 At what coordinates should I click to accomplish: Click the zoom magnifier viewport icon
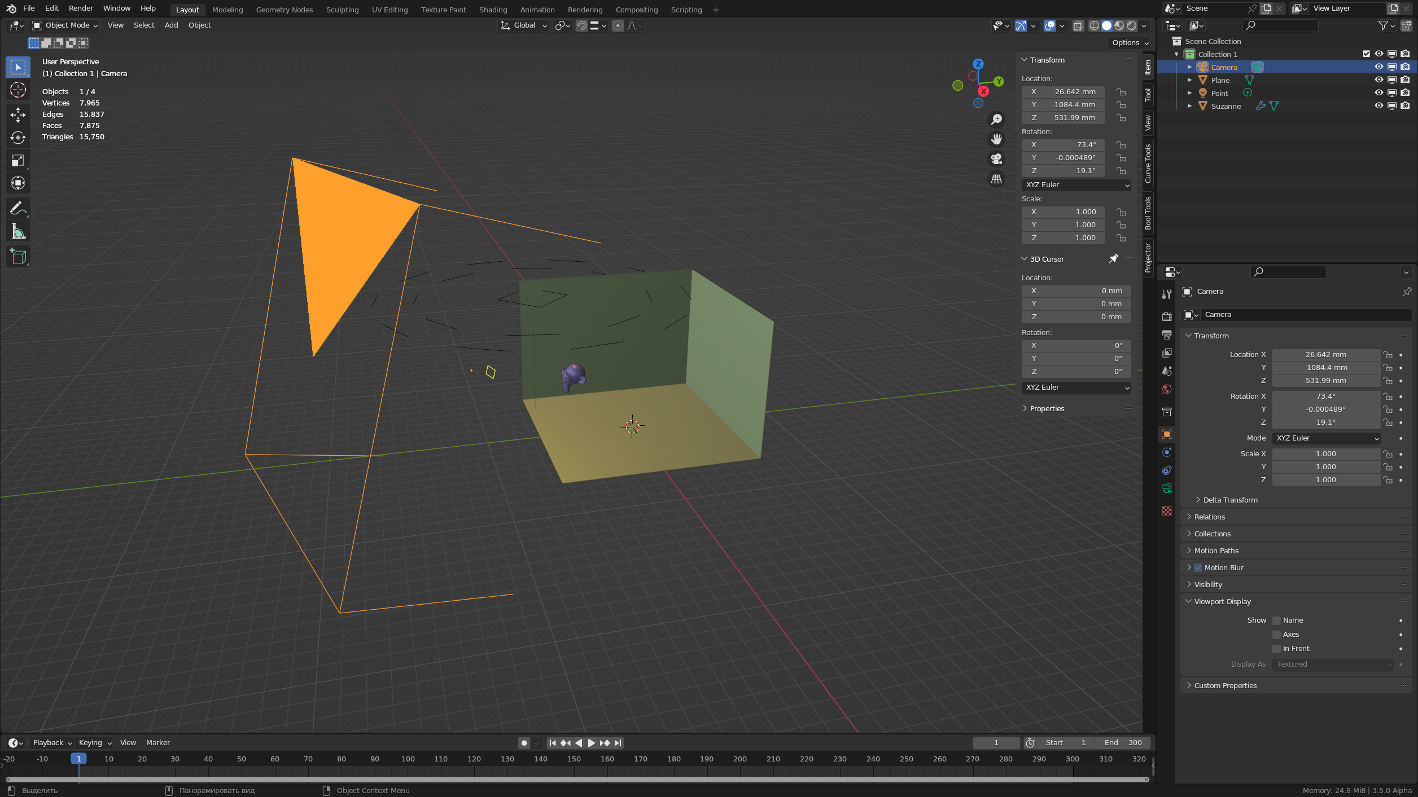(997, 119)
